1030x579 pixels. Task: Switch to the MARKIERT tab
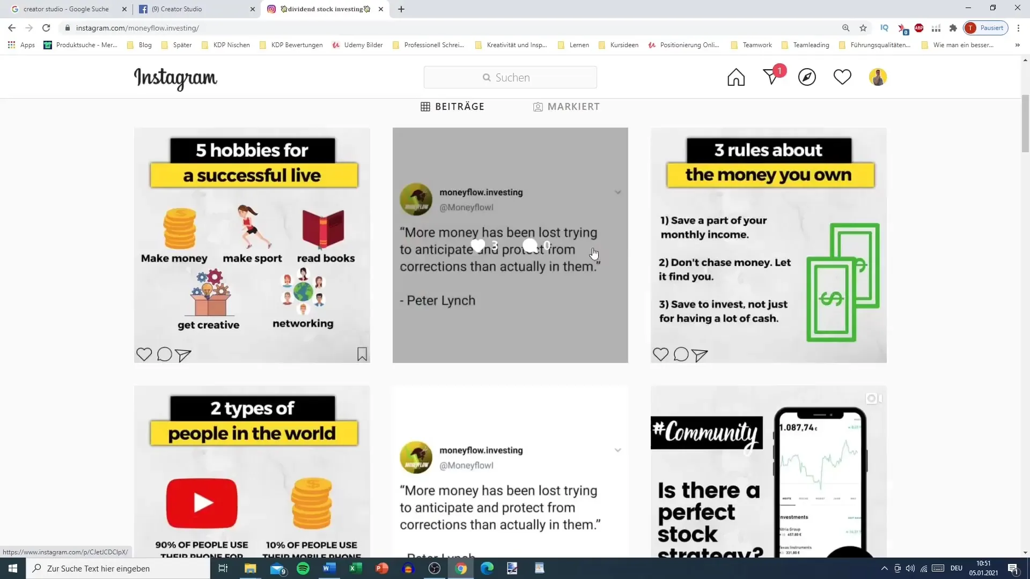point(566,107)
